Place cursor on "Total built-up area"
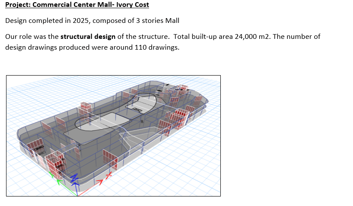 click(202, 36)
